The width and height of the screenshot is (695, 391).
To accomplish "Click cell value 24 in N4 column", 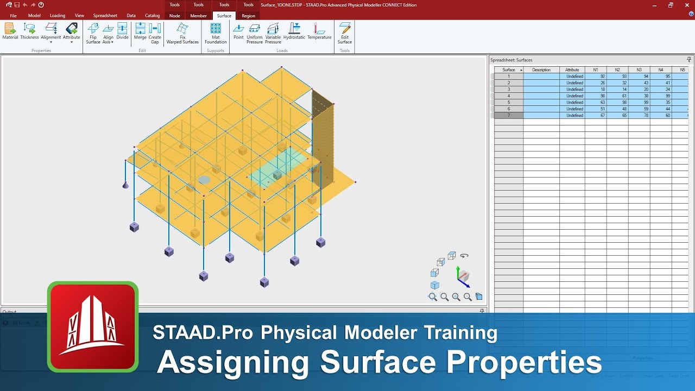I will [661, 90].
